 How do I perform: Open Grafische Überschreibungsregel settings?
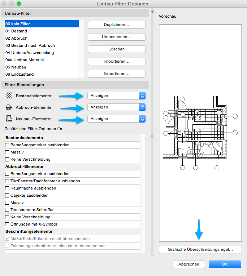click(x=200, y=249)
